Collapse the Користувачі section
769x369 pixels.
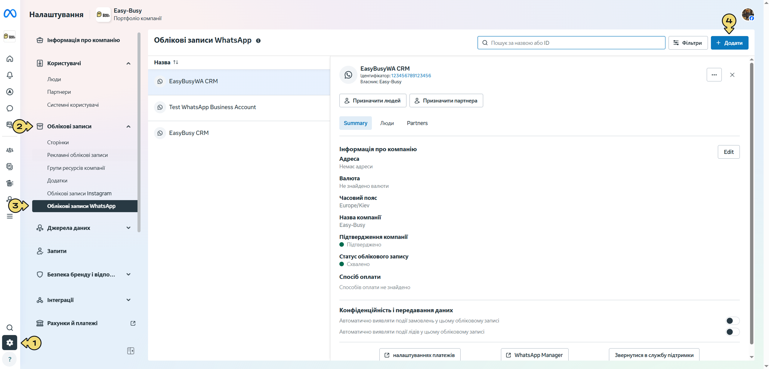128,63
